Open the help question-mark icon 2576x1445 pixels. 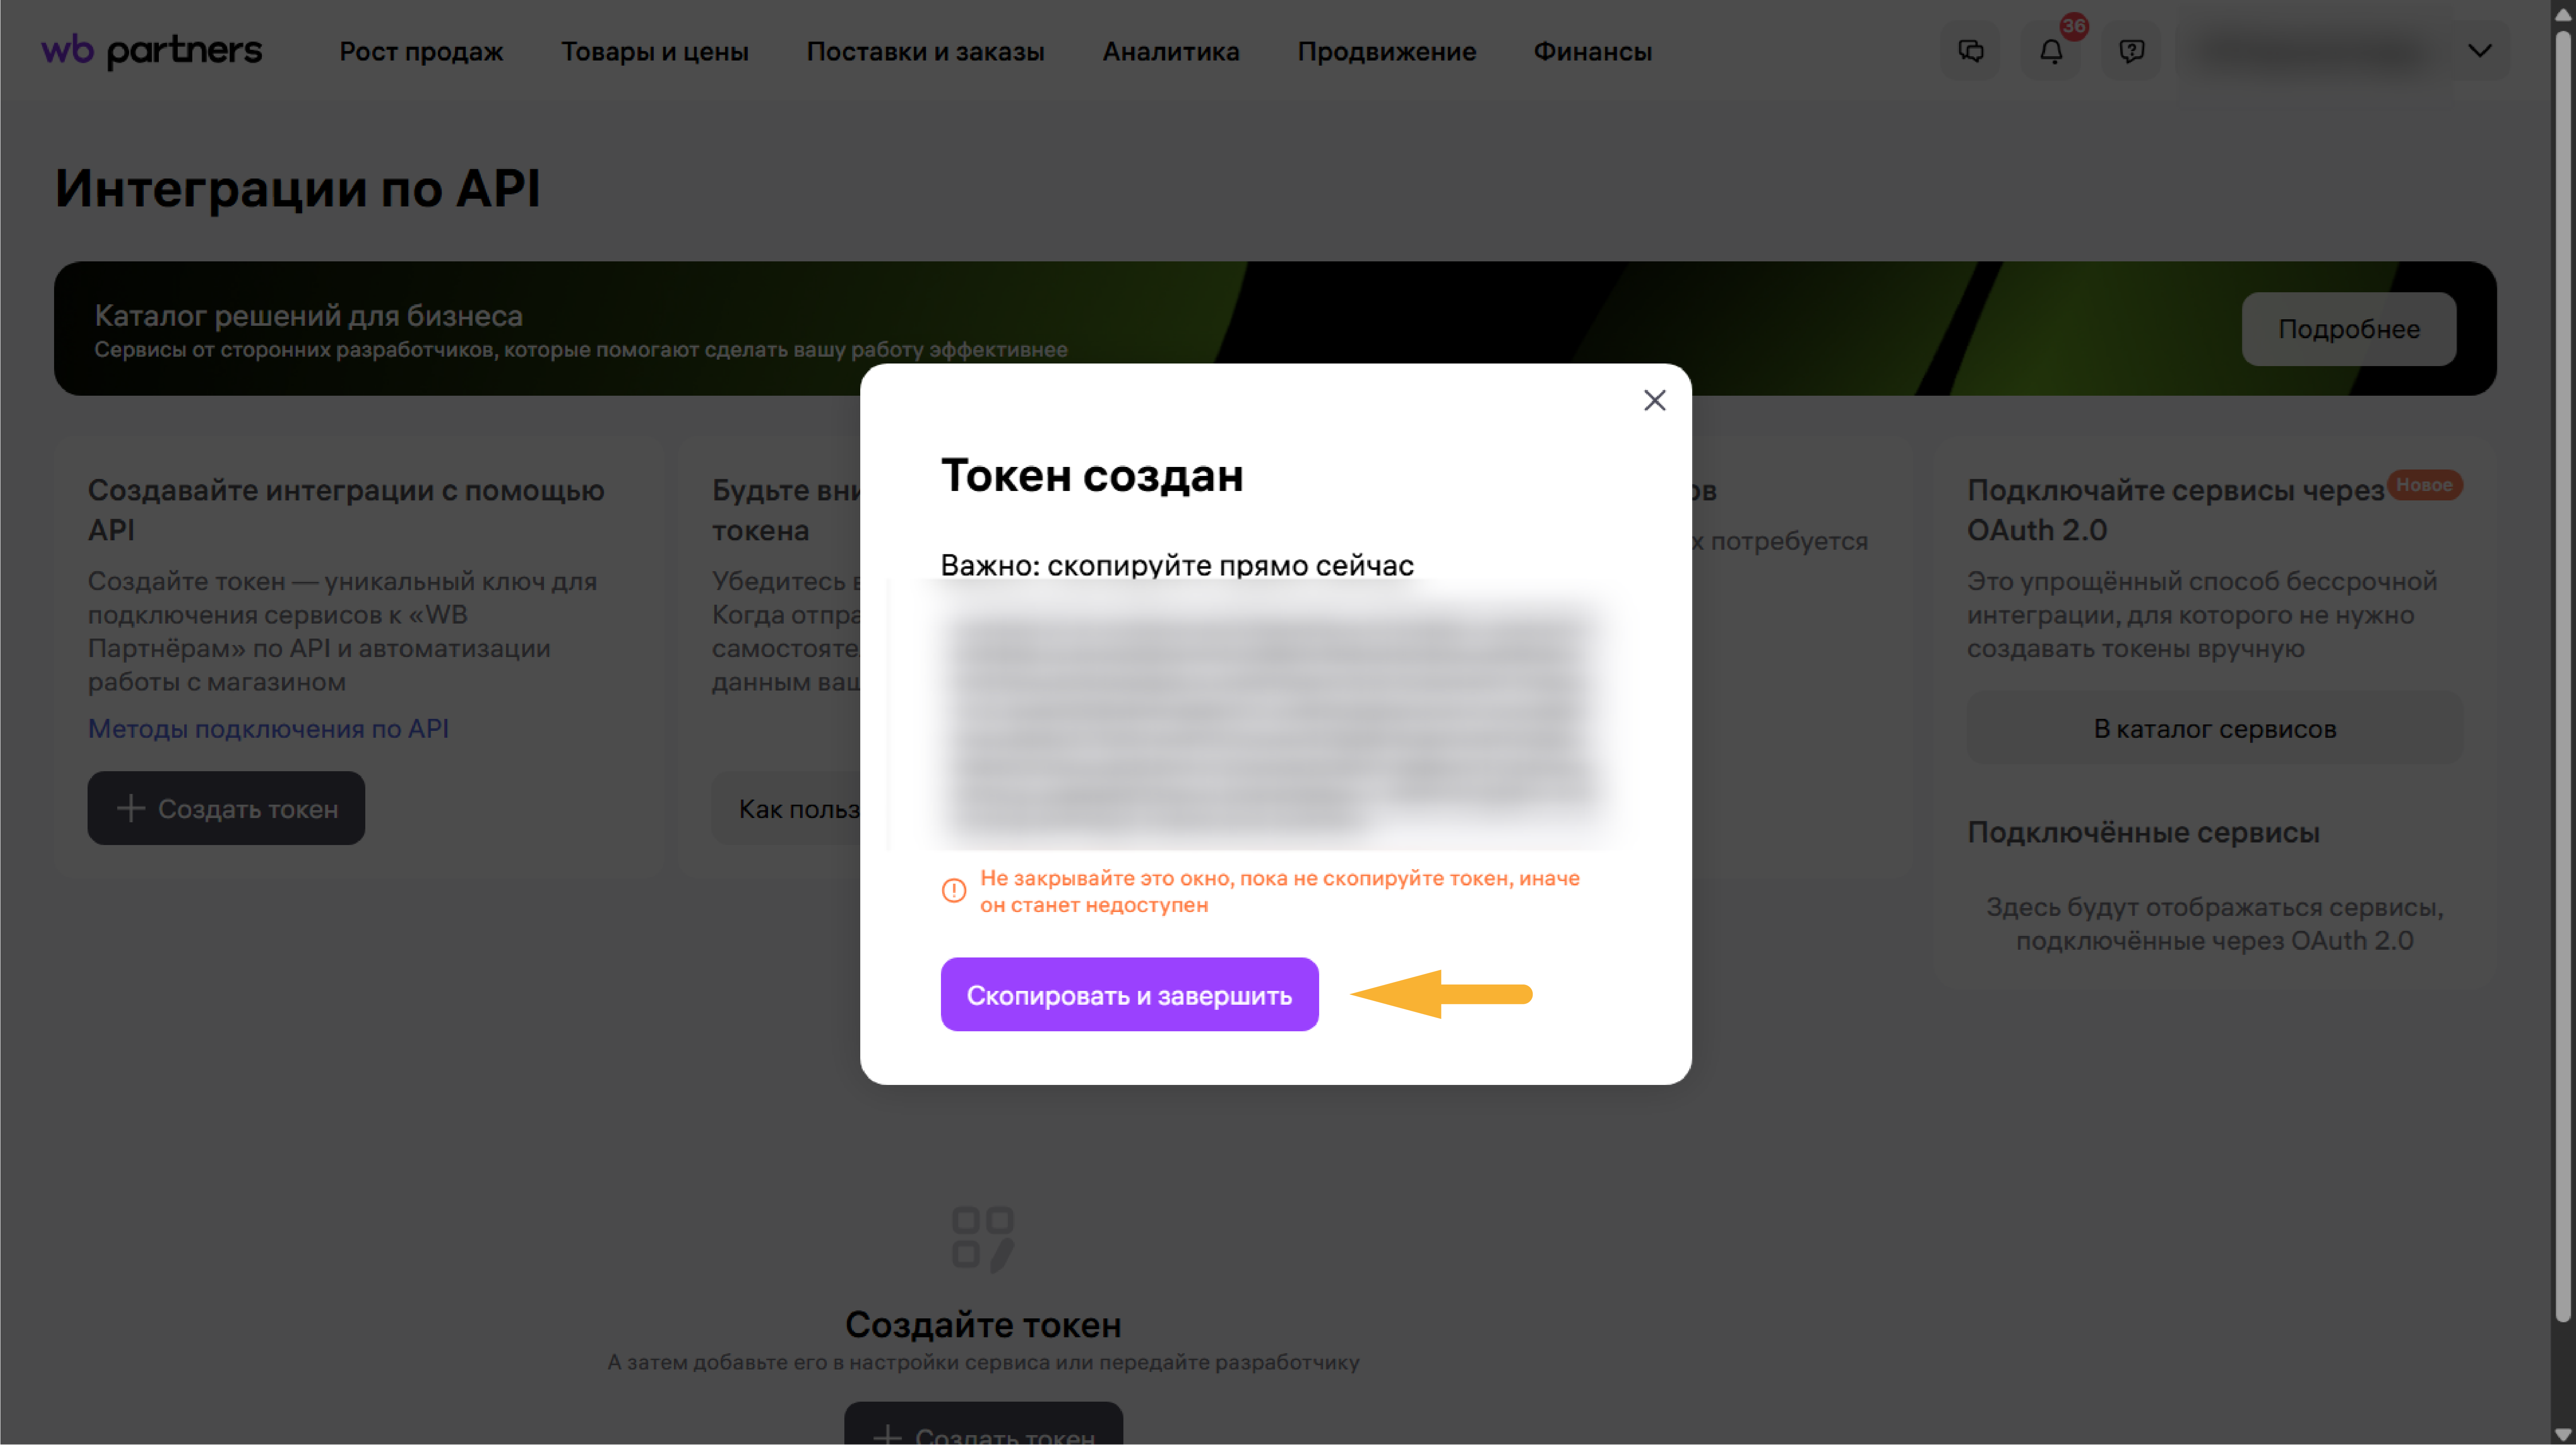[x=2132, y=50]
